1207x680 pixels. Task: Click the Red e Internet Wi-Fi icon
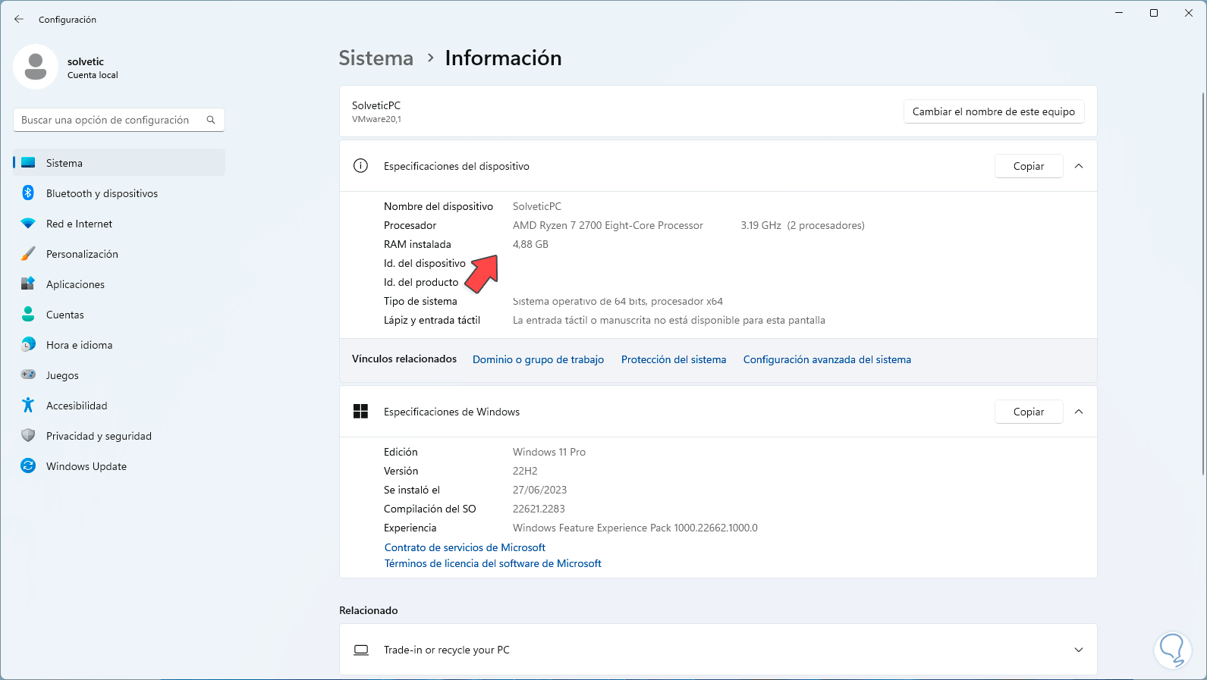pyautogui.click(x=28, y=224)
